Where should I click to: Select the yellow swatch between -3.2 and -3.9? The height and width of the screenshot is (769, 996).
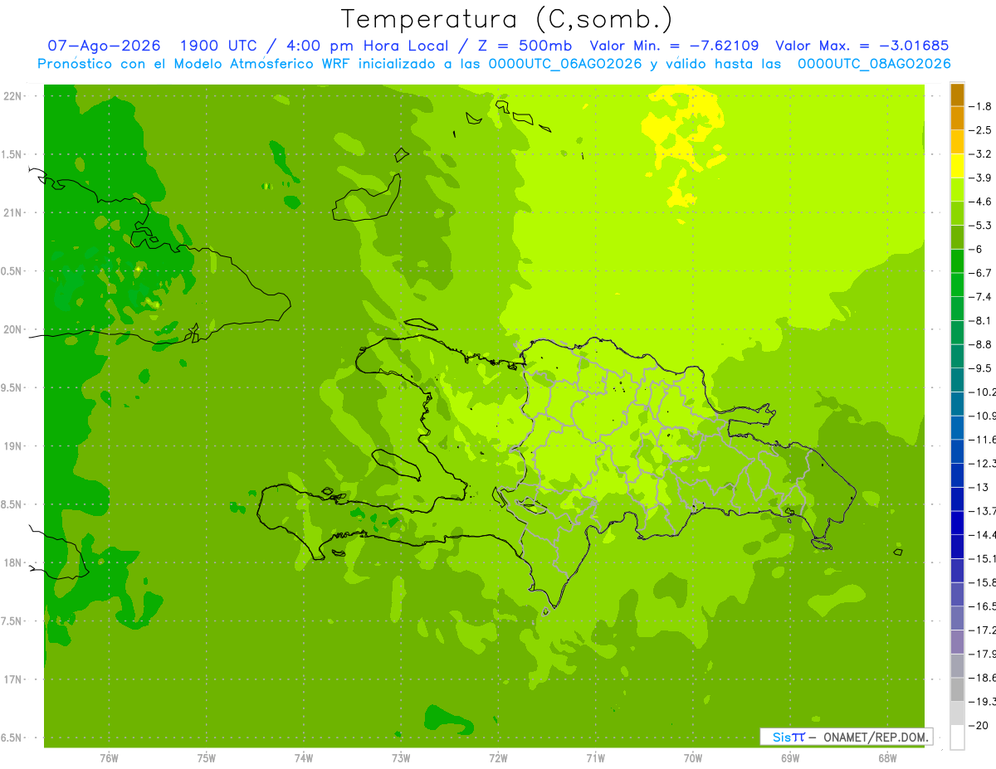[x=957, y=165]
